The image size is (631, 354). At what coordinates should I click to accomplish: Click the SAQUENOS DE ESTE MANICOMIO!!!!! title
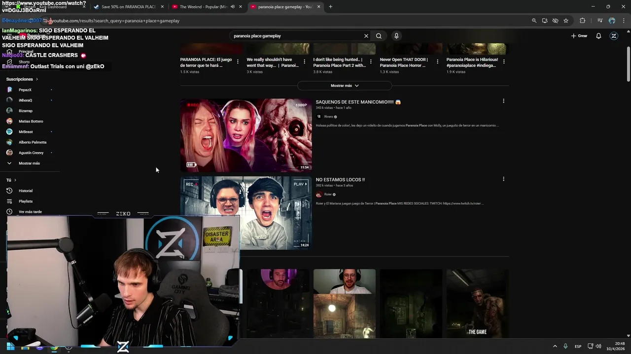coord(358,102)
